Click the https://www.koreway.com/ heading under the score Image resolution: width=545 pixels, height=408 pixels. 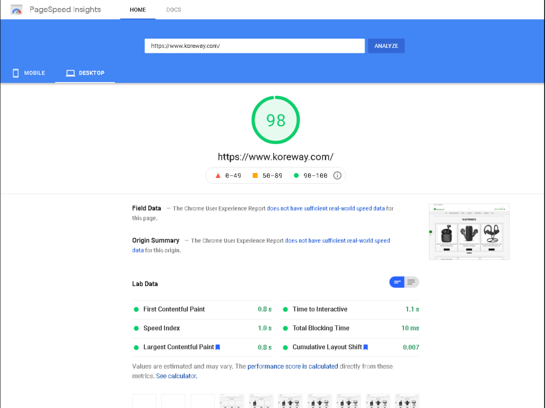tap(276, 157)
